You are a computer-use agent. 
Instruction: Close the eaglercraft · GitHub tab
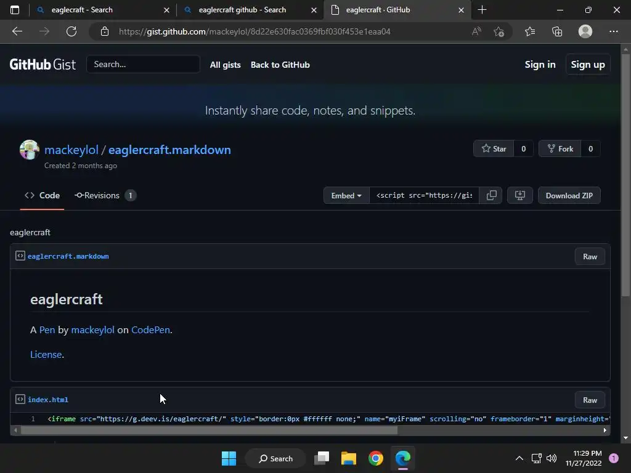[x=461, y=10]
